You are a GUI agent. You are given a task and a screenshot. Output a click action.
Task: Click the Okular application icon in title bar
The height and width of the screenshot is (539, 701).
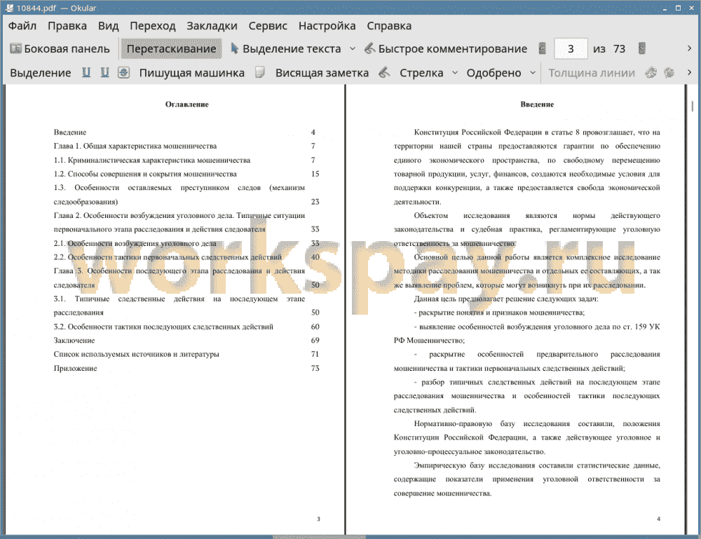coord(9,8)
